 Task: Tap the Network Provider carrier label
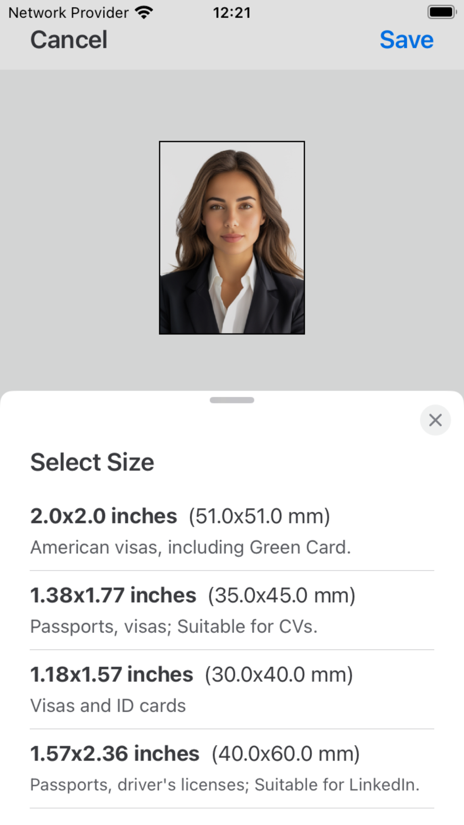(69, 13)
